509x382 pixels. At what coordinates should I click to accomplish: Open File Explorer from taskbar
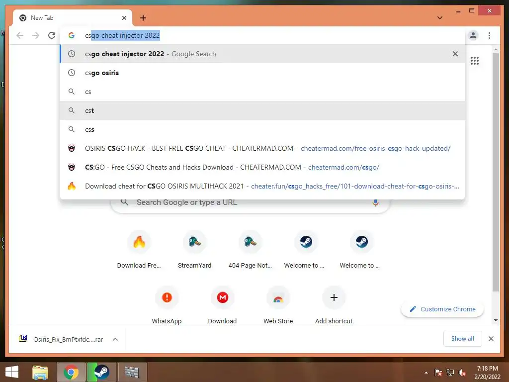pos(40,372)
